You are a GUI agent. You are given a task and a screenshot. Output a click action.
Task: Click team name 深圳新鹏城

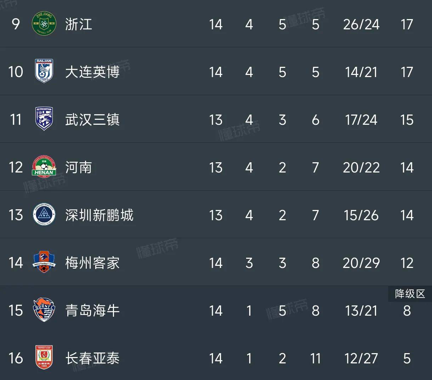(x=99, y=215)
